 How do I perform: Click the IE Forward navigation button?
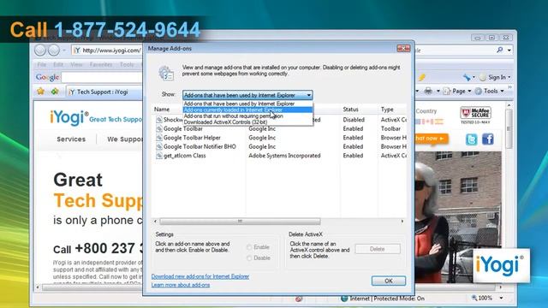[54, 50]
